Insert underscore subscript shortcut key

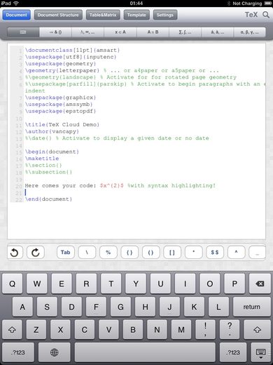click(257, 252)
